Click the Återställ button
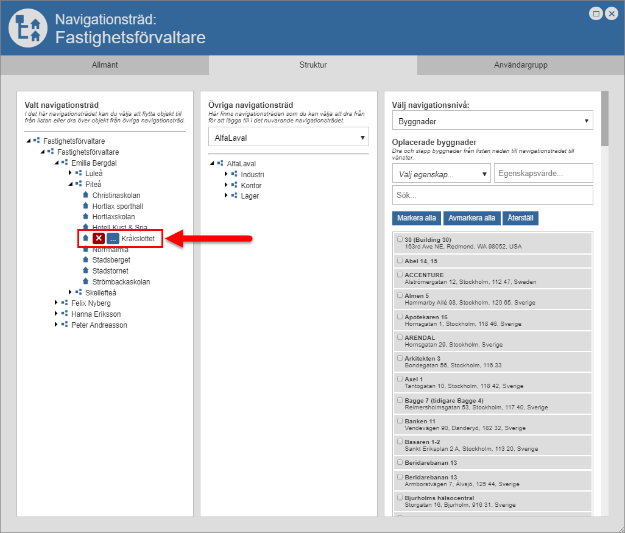 (520, 218)
